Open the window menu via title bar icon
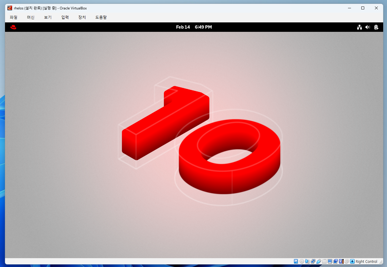The image size is (387, 267). coord(9,8)
